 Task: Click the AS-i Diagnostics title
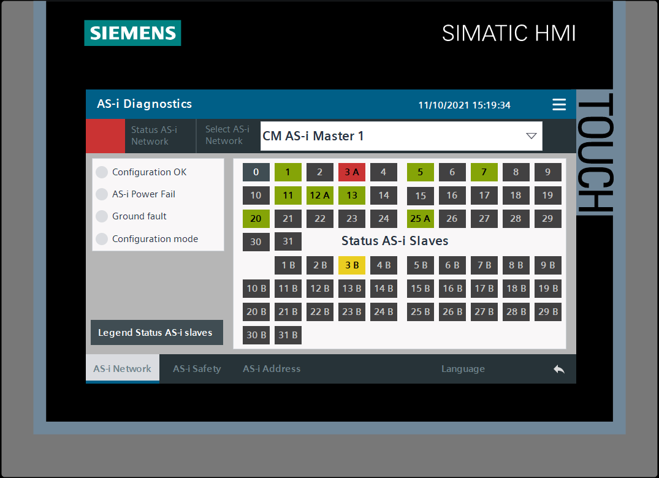pos(144,104)
